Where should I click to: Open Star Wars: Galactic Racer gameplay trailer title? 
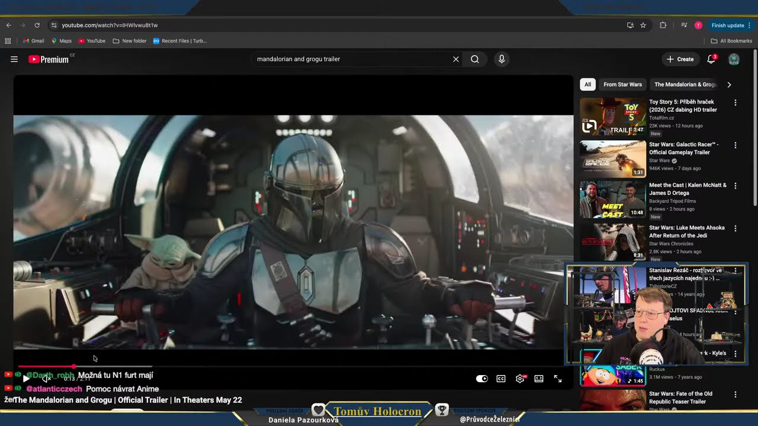(x=684, y=149)
